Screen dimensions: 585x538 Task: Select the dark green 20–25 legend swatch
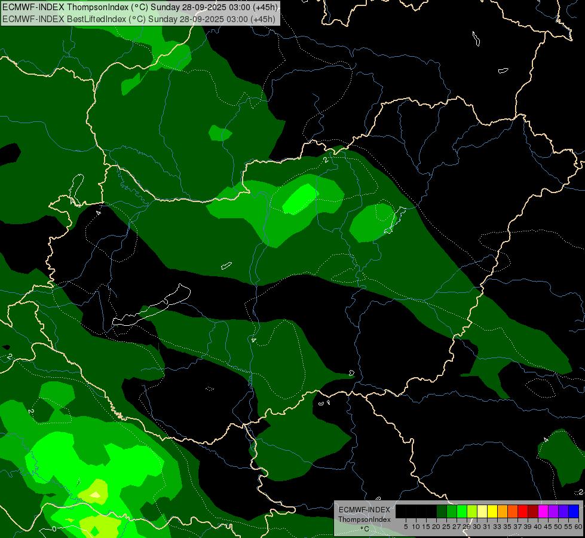pyautogui.click(x=442, y=511)
